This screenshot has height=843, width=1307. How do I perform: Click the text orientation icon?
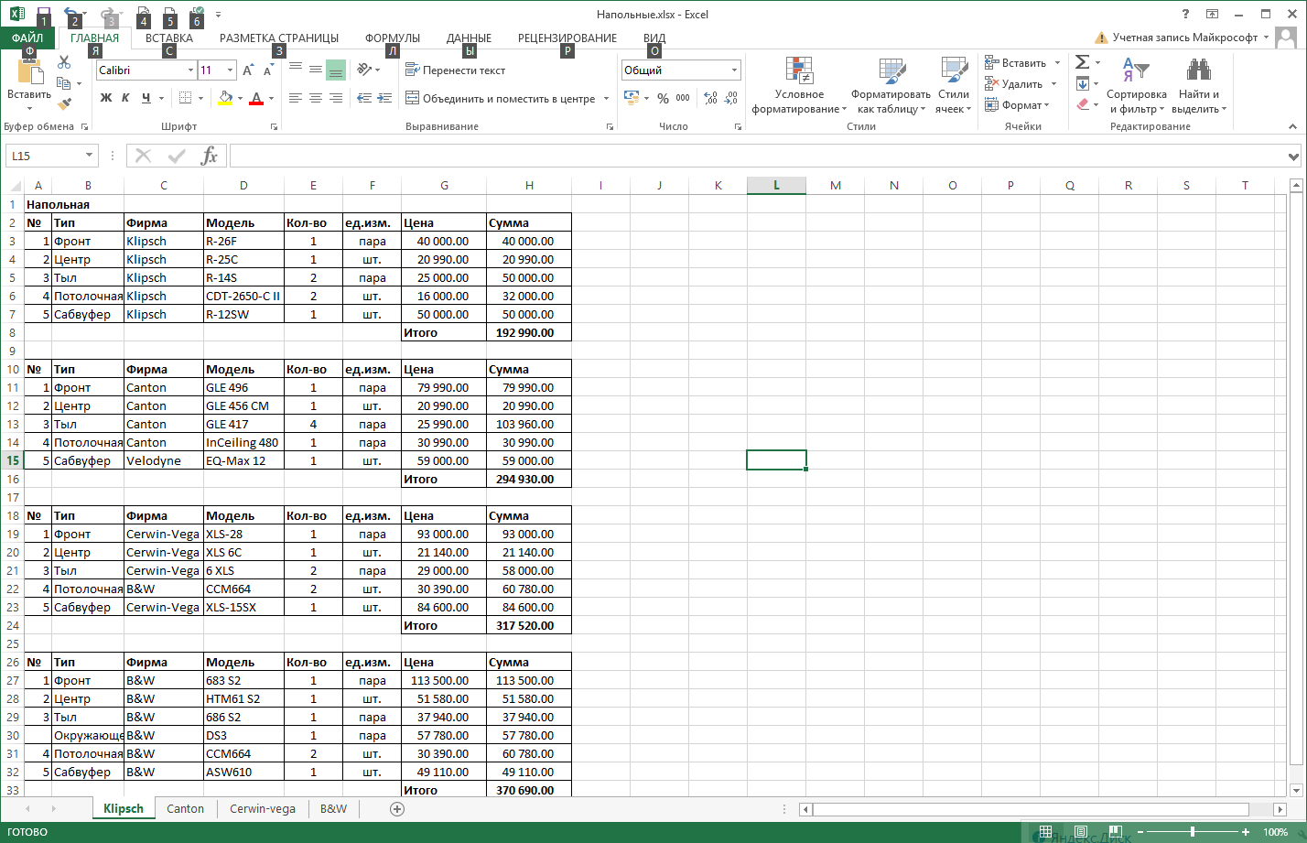coord(364,70)
